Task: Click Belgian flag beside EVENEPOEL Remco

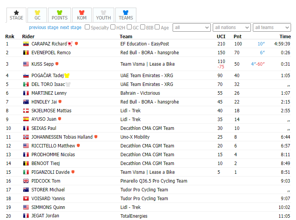Action: pyautogui.click(x=26, y=52)
